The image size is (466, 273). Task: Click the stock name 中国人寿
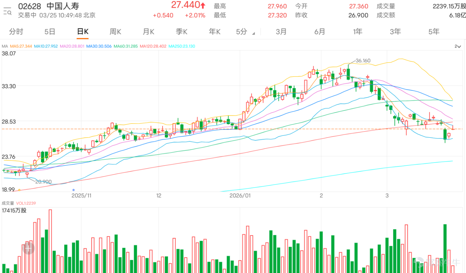[63, 6]
